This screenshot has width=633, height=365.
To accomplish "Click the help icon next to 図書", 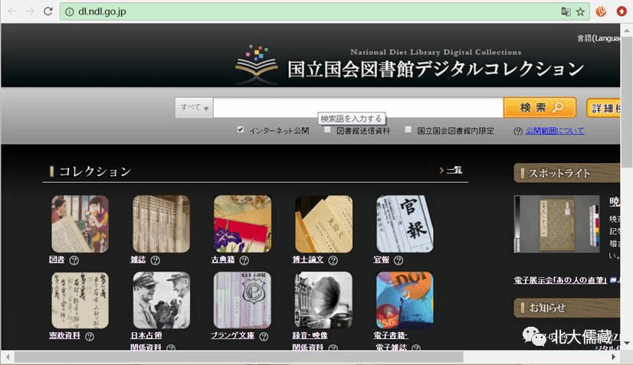I will click(x=74, y=260).
